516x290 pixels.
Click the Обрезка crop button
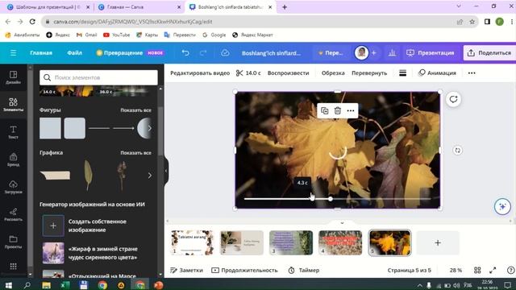pyautogui.click(x=333, y=73)
